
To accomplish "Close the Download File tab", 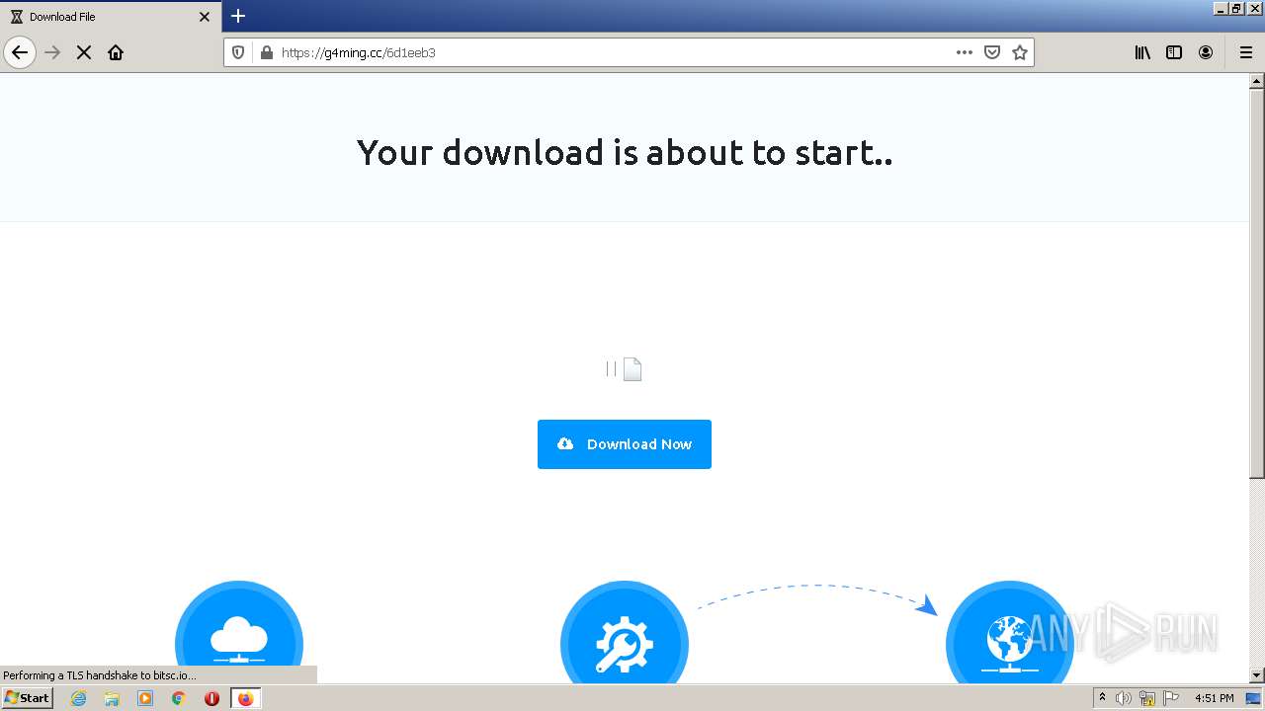I will (x=205, y=17).
